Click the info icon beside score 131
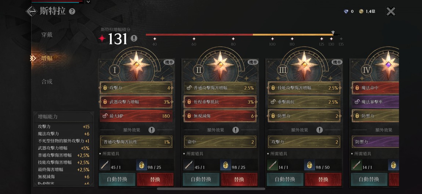The width and height of the screenshot is (422, 194). tap(134, 38)
